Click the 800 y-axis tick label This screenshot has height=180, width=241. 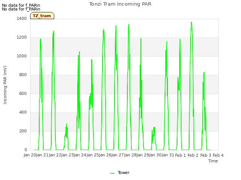pyautogui.click(x=23, y=75)
